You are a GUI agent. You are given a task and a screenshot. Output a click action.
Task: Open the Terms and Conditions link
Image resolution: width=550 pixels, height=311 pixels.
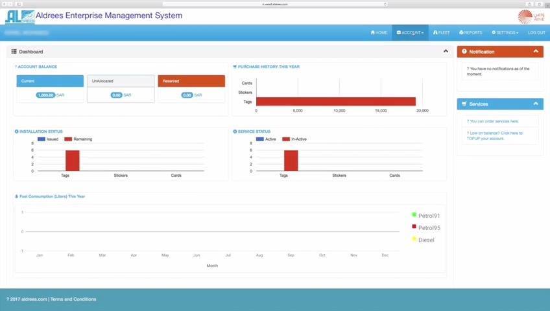tap(73, 299)
